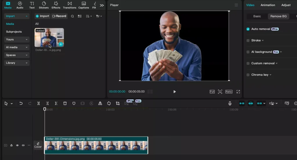Click the Split clip tool
297x160 pixels.
tap(39, 103)
